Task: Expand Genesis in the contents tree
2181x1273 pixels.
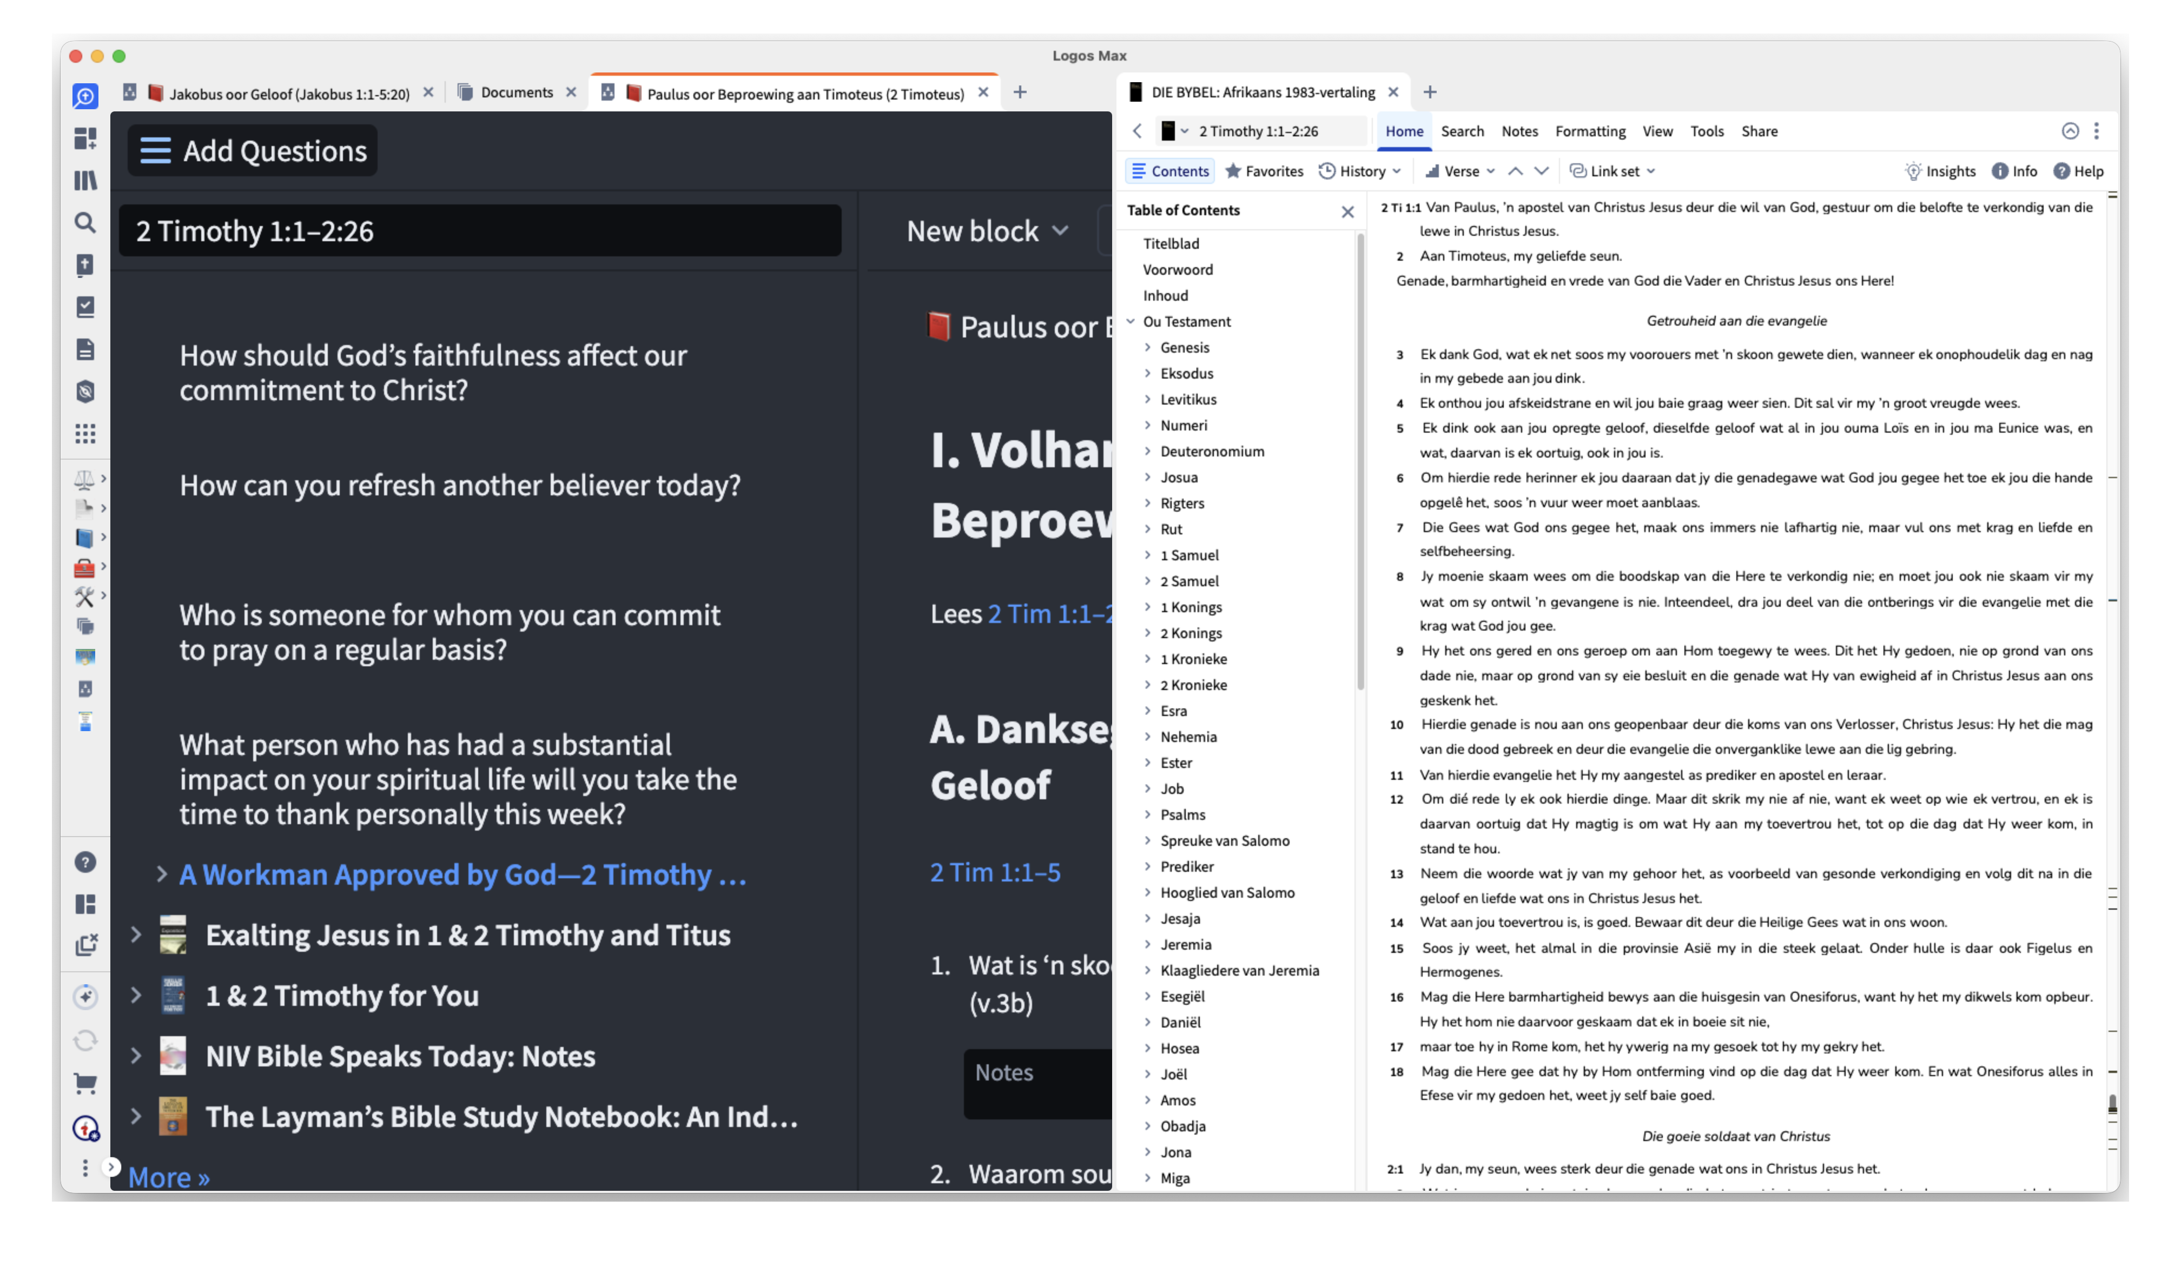Action: [1148, 347]
